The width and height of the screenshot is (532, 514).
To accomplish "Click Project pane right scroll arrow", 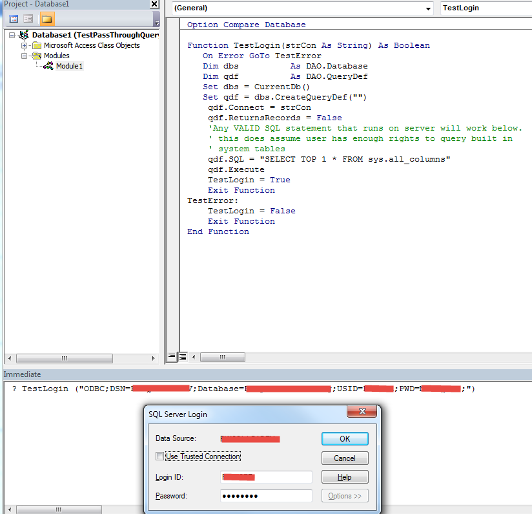I will 153,358.
